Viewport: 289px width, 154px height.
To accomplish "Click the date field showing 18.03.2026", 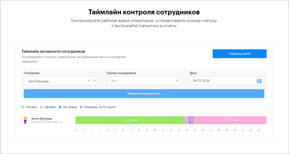I will tap(223, 81).
